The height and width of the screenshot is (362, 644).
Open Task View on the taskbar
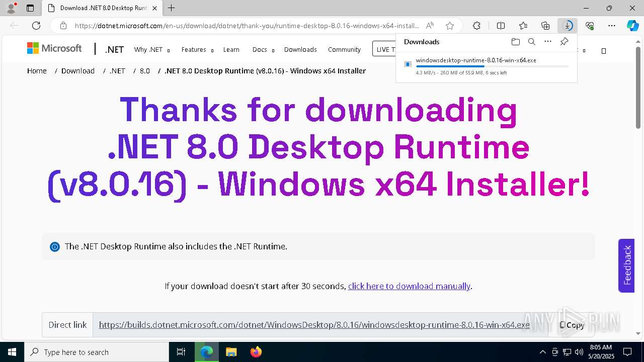click(181, 352)
